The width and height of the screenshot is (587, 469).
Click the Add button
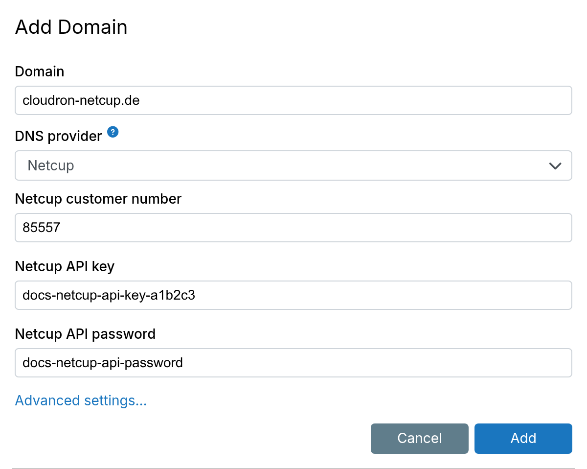click(x=523, y=438)
